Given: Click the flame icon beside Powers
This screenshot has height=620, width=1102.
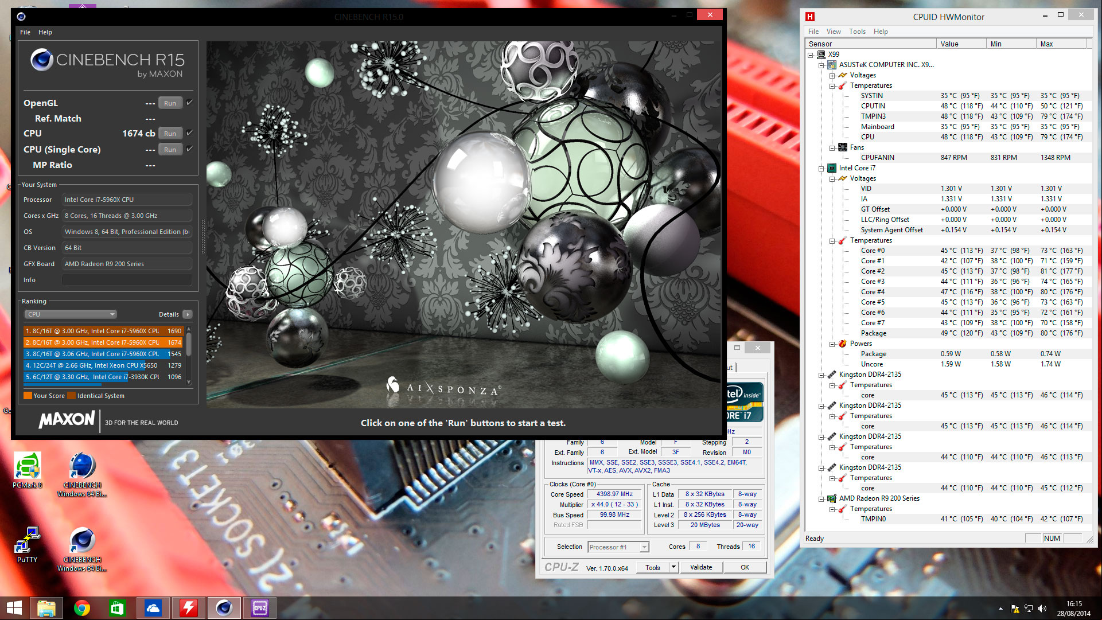Looking at the screenshot, I should point(843,344).
